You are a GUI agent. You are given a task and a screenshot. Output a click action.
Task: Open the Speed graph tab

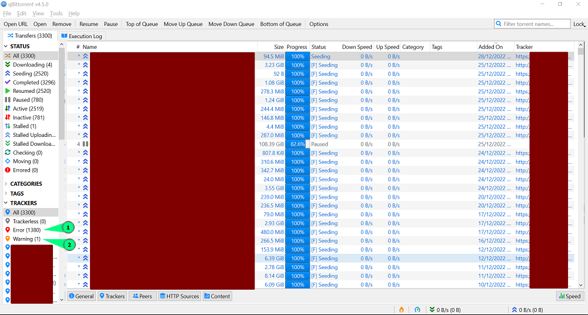tap(570, 296)
